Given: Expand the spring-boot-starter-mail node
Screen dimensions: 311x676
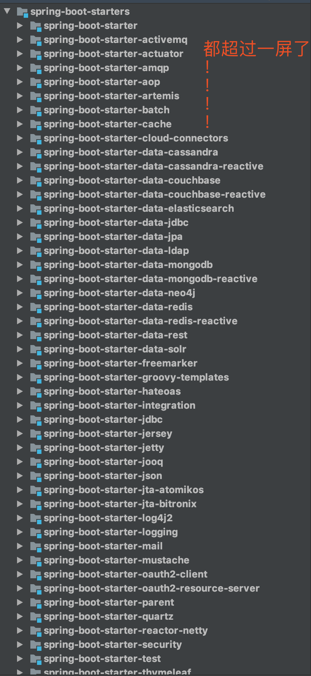Looking at the screenshot, I should [20, 546].
